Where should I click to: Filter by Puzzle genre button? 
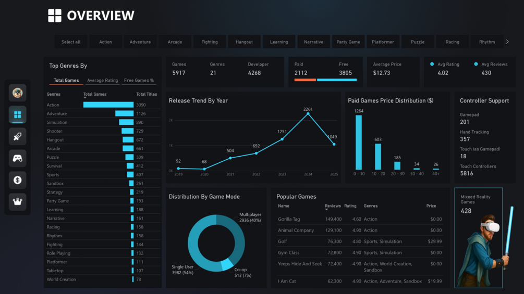pyautogui.click(x=418, y=42)
